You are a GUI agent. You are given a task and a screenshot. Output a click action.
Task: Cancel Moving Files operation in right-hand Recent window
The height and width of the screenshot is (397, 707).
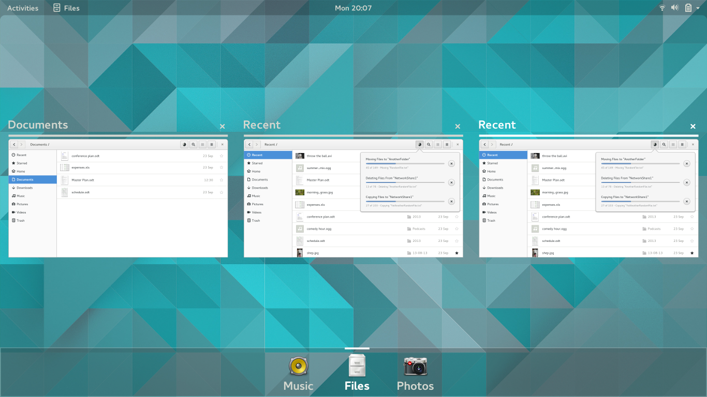(687, 163)
